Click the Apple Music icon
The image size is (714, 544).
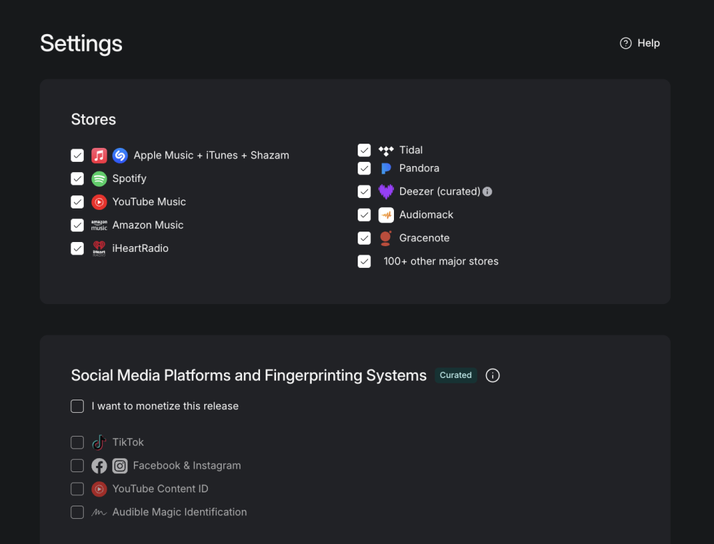coord(99,156)
